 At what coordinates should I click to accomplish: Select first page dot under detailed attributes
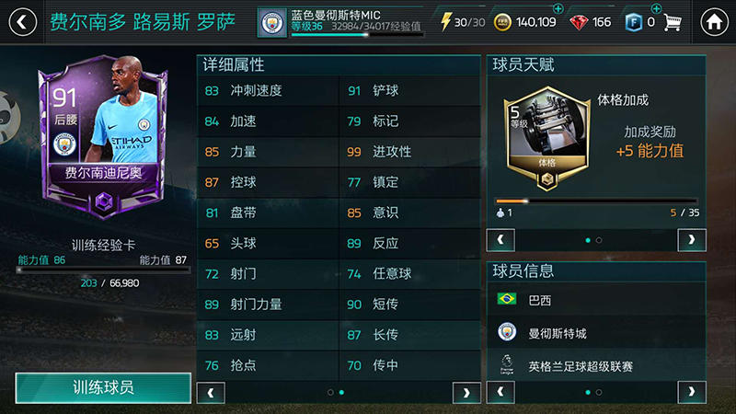330,393
